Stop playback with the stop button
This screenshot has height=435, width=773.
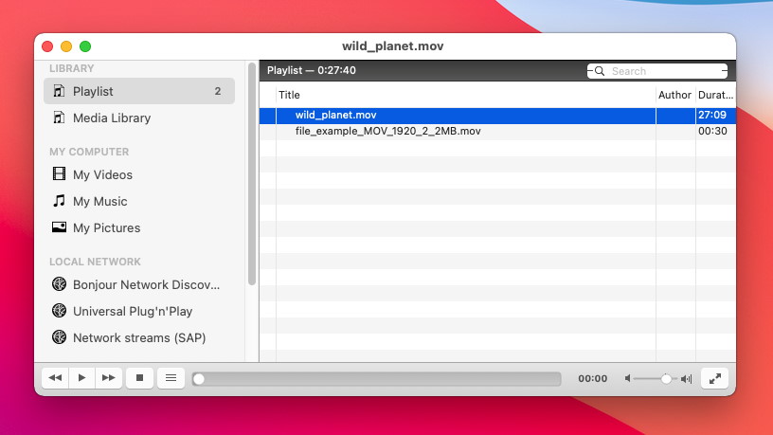[x=139, y=378]
